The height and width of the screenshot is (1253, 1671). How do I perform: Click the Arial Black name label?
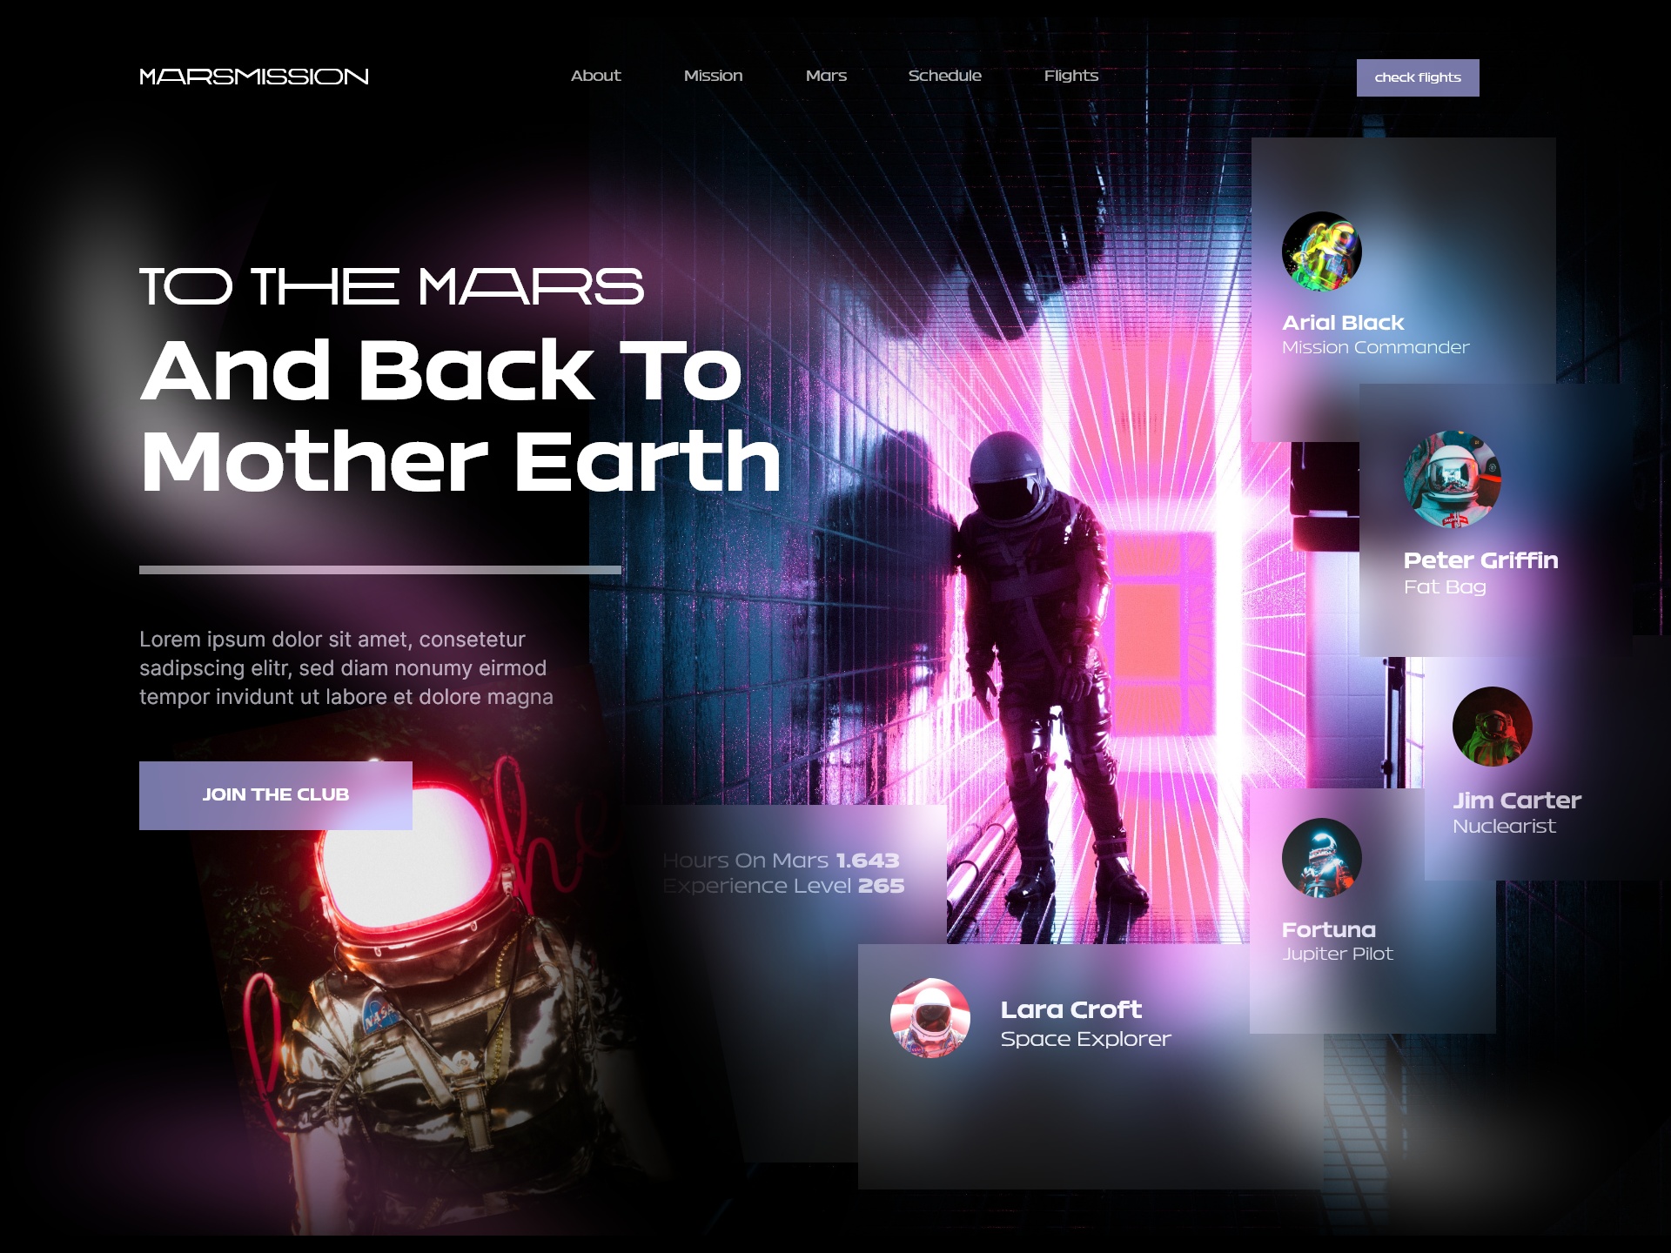click(1342, 323)
